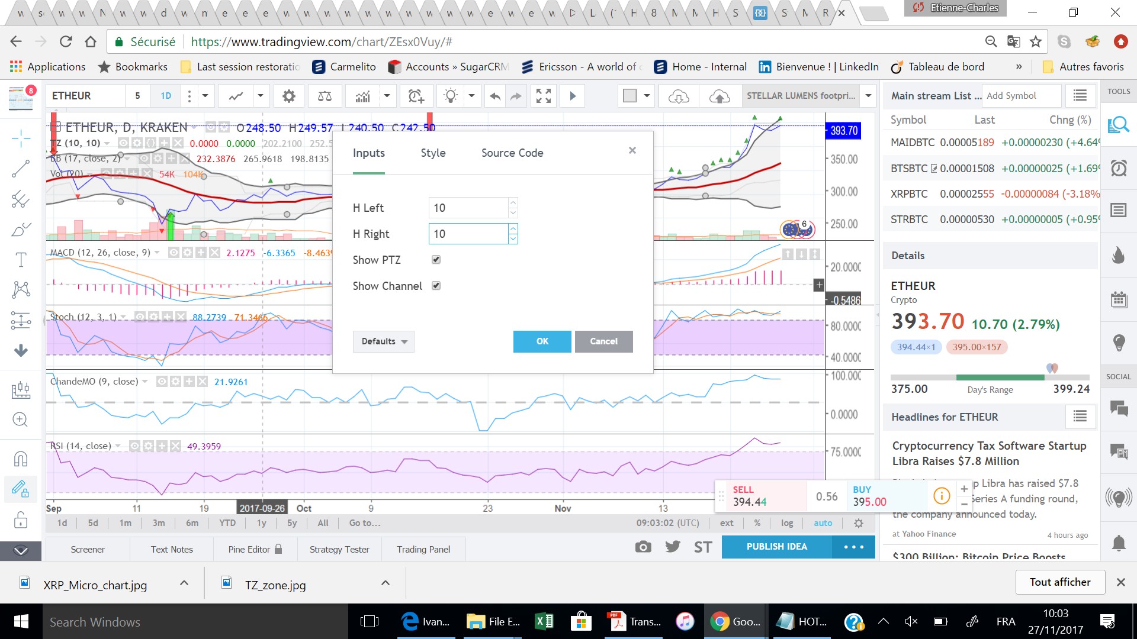The width and height of the screenshot is (1137, 639).
Task: Expand the Defaults dropdown
Action: click(384, 341)
